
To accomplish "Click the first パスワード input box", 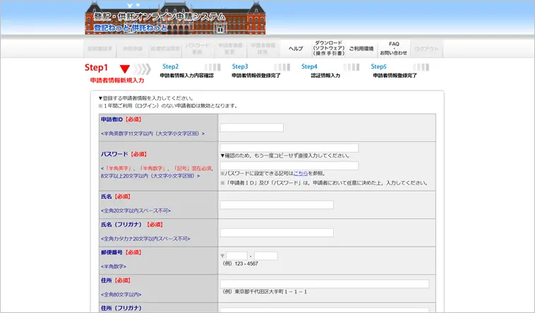I will point(289,148).
